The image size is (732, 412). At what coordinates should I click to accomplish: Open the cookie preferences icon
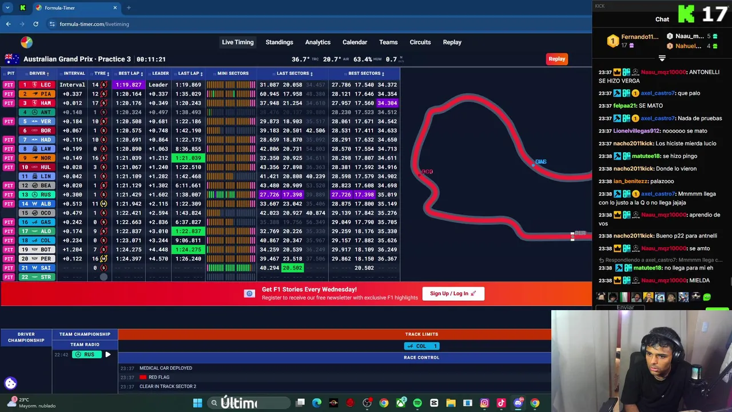point(10,383)
